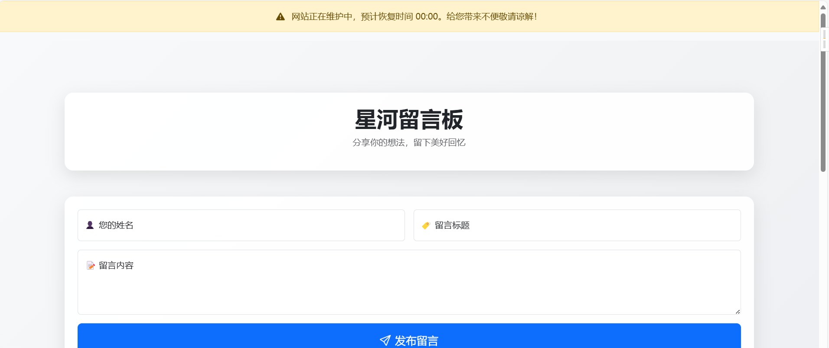Click the maintenance notice text 网站正在维护中
Viewport: 829px width, 348px height.
tap(322, 16)
